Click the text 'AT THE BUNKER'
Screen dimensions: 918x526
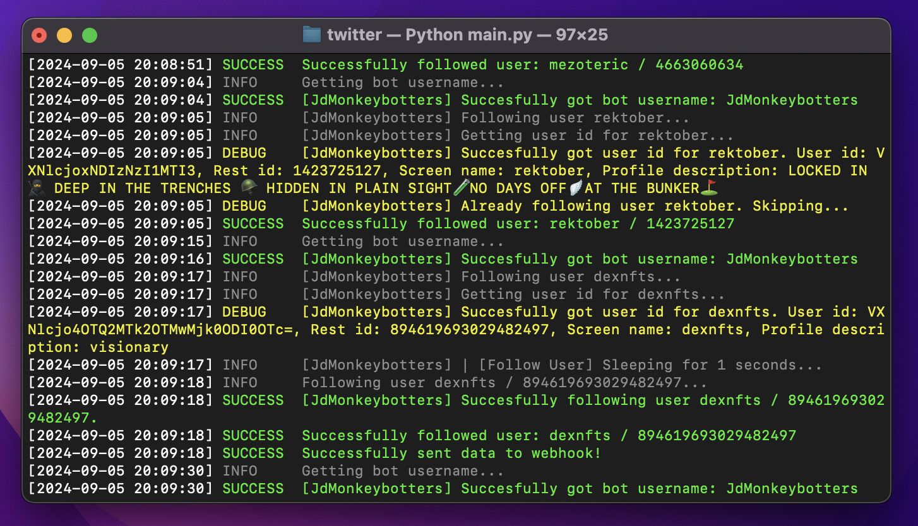[x=642, y=188]
